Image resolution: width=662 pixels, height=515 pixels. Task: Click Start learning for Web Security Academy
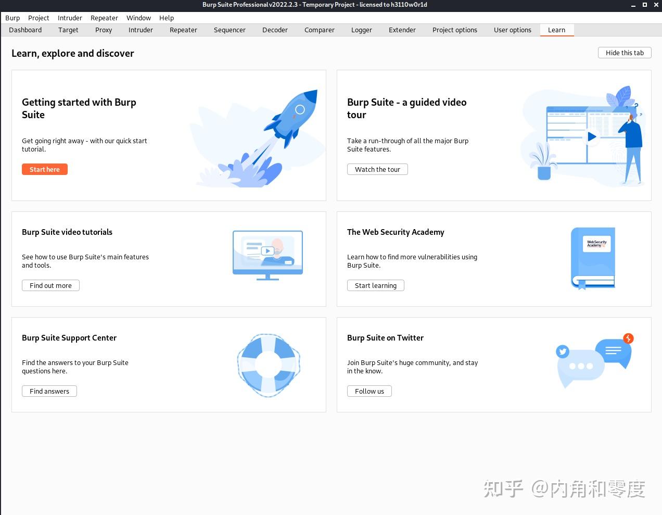coord(375,285)
